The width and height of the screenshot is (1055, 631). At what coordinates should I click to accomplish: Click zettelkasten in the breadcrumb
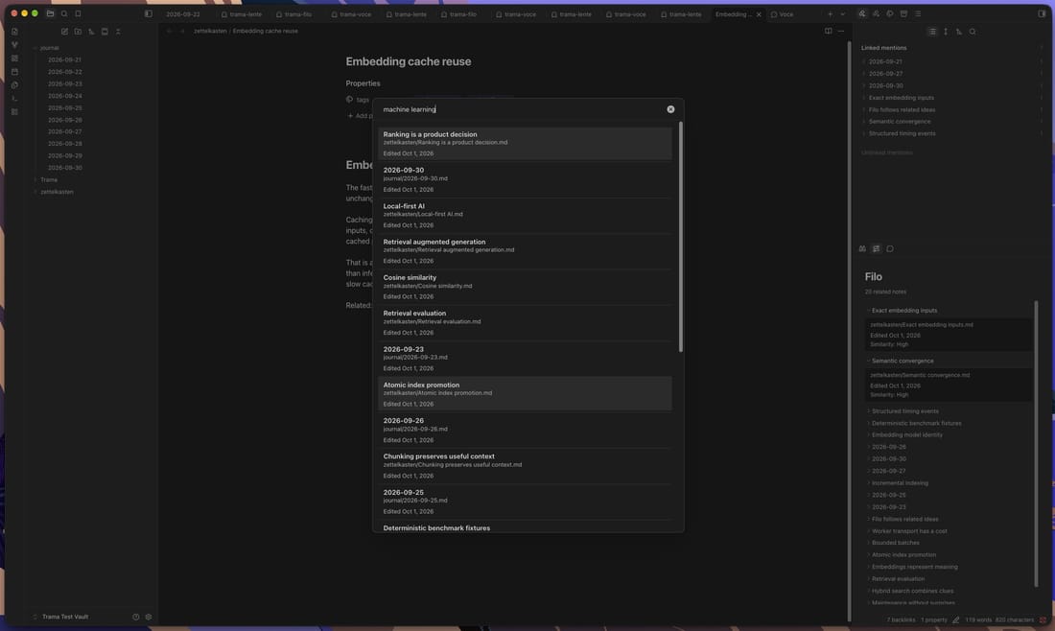210,31
